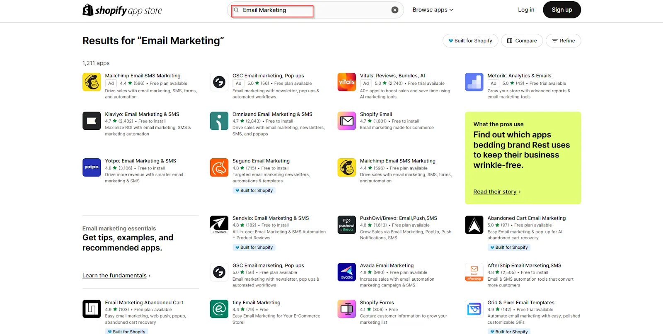Open the Metorik Analytics app icon
Screen dimensions: 663x334
pos(474,82)
